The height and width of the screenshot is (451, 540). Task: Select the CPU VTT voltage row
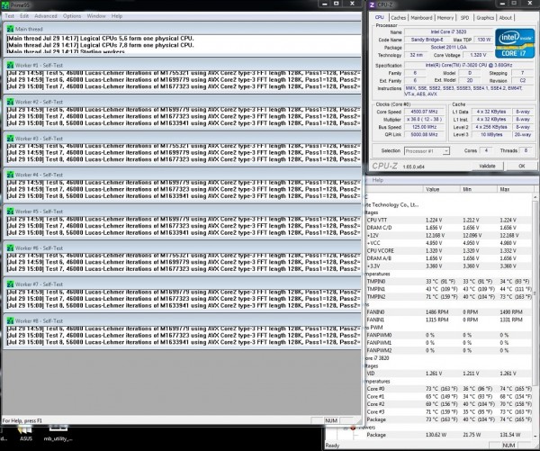(449, 220)
